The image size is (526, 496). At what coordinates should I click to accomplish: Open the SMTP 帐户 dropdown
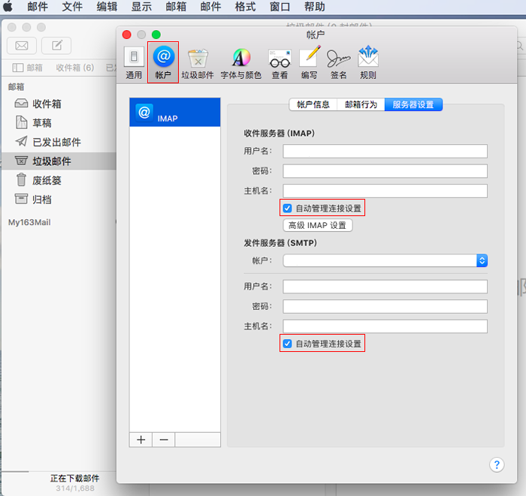[x=385, y=260]
